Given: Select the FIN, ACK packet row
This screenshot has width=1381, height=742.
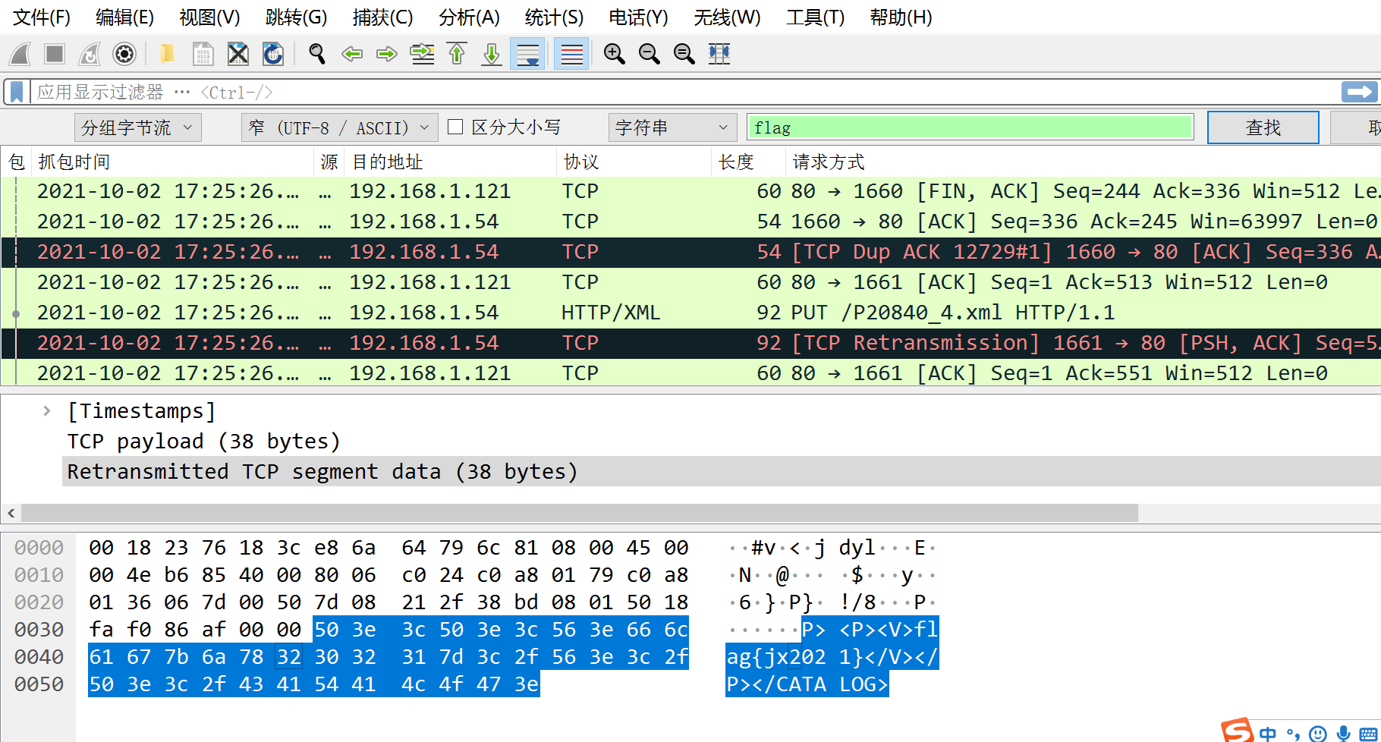Looking at the screenshot, I should pos(690,191).
